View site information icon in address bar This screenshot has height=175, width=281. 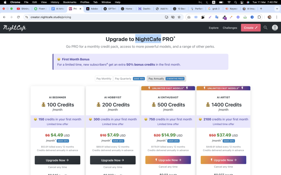point(27,17)
